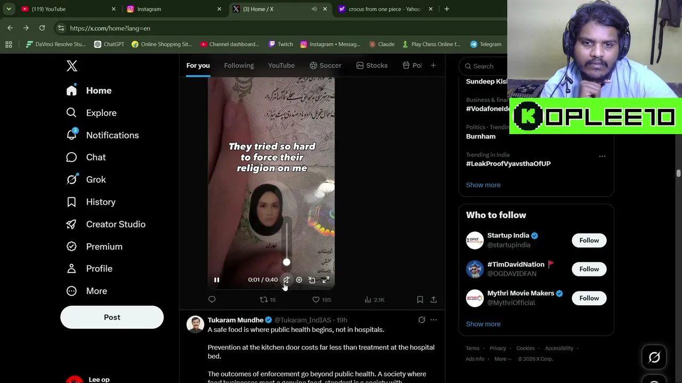View analytics for the 2.1K views post

pos(374,300)
